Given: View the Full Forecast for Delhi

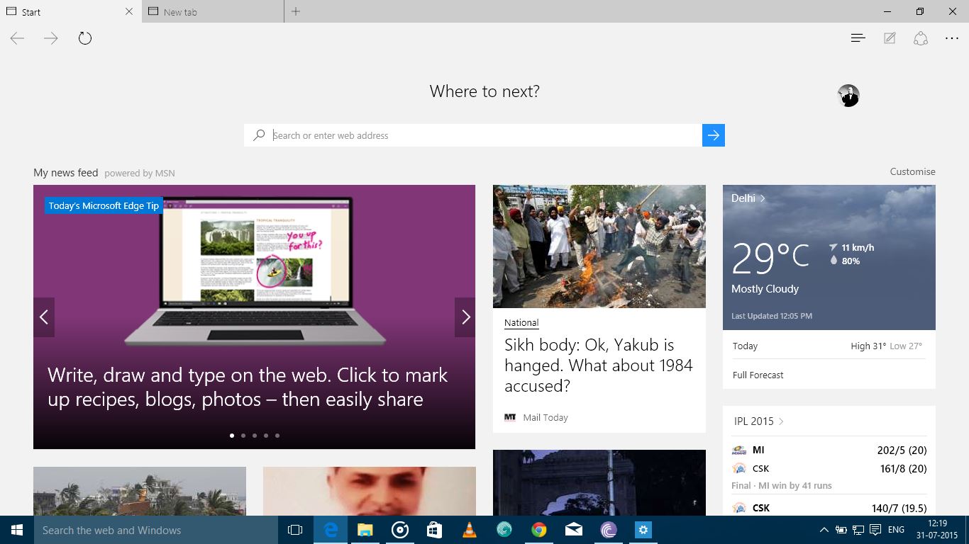Looking at the screenshot, I should point(758,375).
